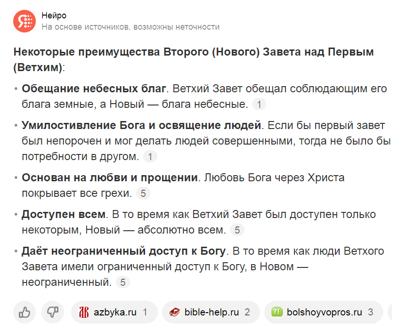Click the partially visible fourth source chip
This screenshot has height=331, width=398.
tap(393, 312)
